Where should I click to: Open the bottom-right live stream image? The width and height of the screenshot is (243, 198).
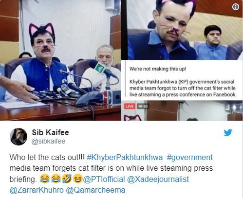pyautogui.click(x=182, y=110)
